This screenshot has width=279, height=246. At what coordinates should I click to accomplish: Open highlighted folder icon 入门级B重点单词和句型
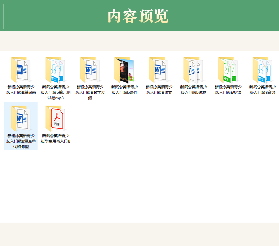click(20, 118)
